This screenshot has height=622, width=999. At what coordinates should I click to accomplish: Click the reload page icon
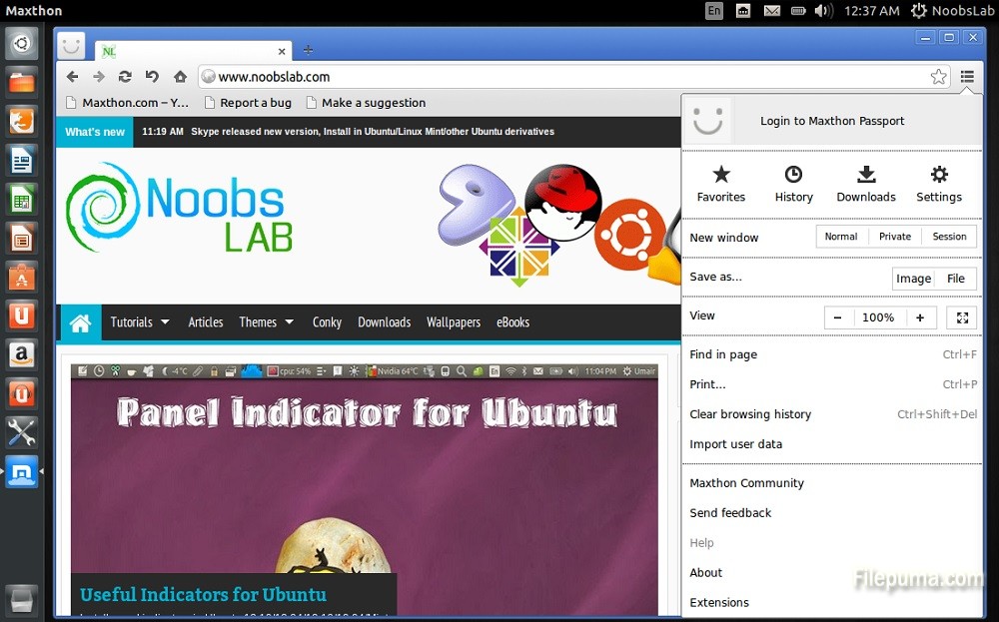[125, 77]
